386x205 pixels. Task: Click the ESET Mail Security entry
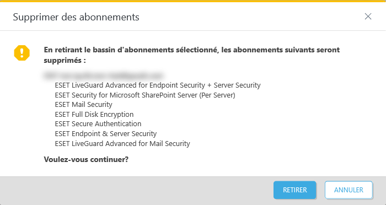coord(83,105)
